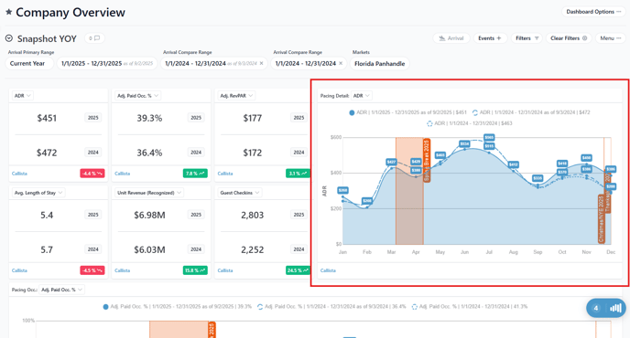Viewport: 630px width, 338px height.
Task: Open Callista link under Unit Revenue card
Action: (x=122, y=270)
